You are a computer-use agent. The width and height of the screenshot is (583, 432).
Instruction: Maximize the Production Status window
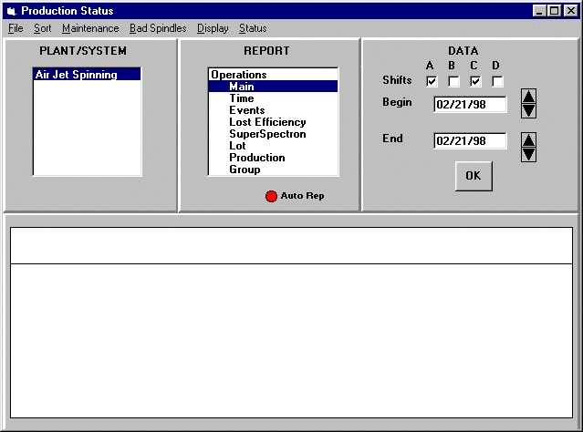pos(554,11)
